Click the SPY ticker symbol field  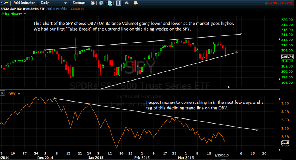(x=5, y=3)
